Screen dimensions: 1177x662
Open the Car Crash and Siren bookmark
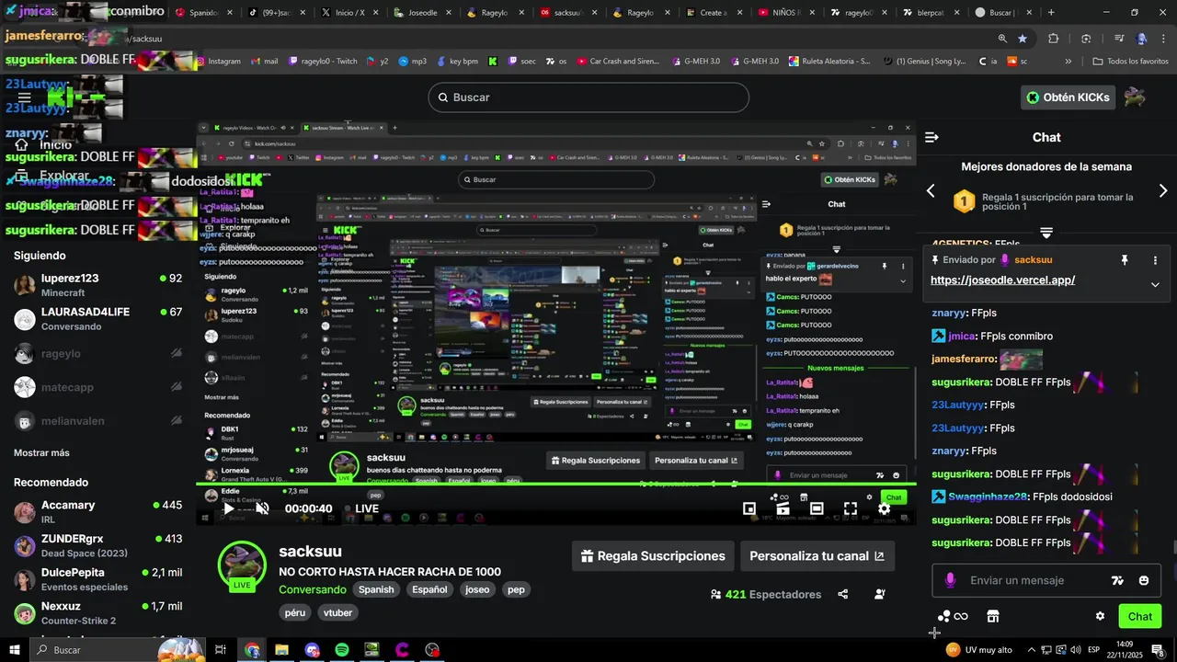coord(618,62)
